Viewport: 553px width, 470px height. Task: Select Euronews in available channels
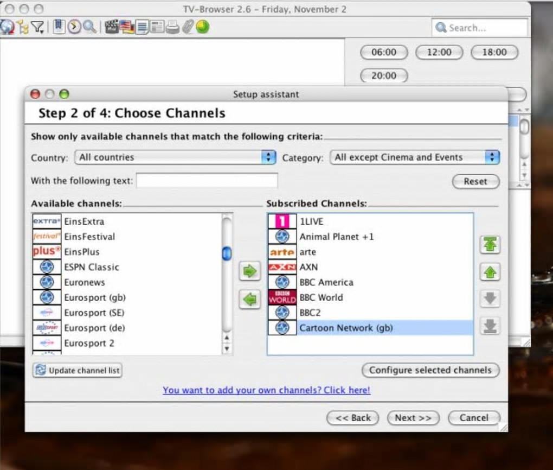[127, 282]
